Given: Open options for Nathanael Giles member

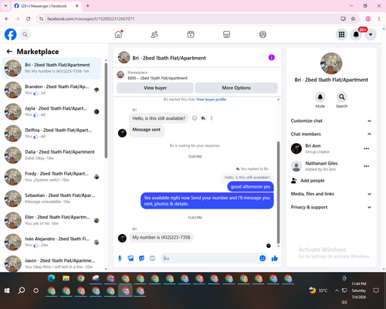Looking at the screenshot, I should [367, 166].
